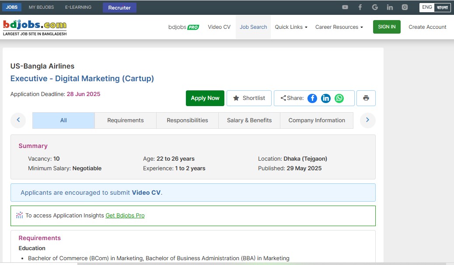The image size is (454, 265).
Task: Click the SIGN IN button
Action: point(387,27)
